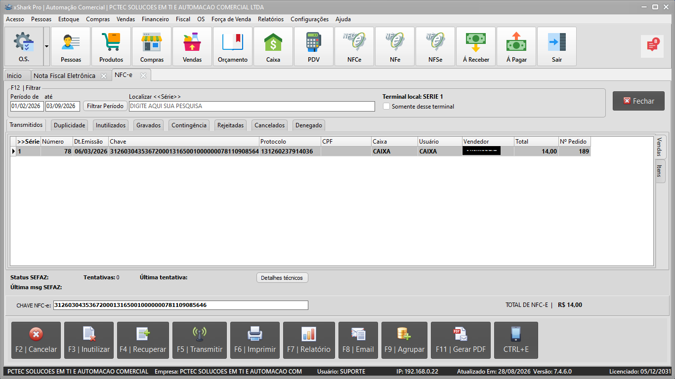Expand the O.S. button dropdown arrow
The width and height of the screenshot is (675, 379).
[46, 46]
